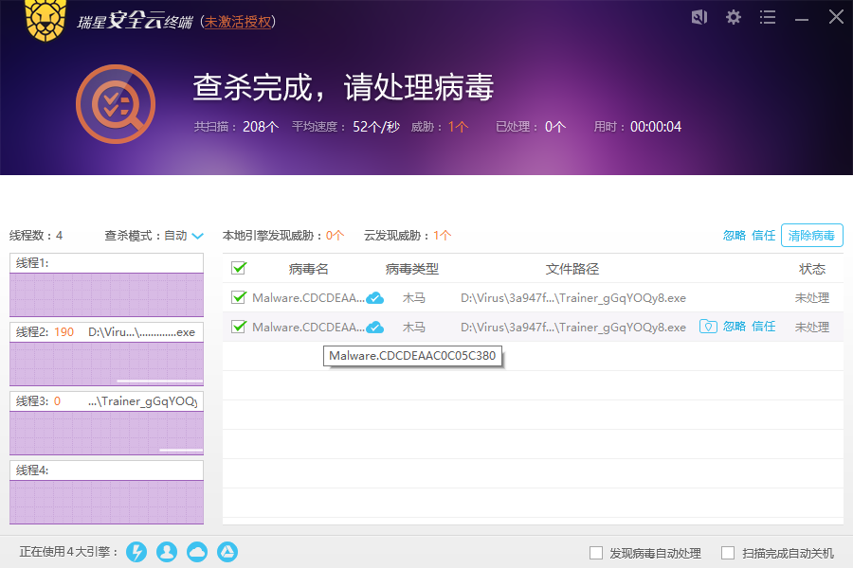The width and height of the screenshot is (853, 568).
Task: Open the list menu icon in title bar
Action: (x=768, y=17)
